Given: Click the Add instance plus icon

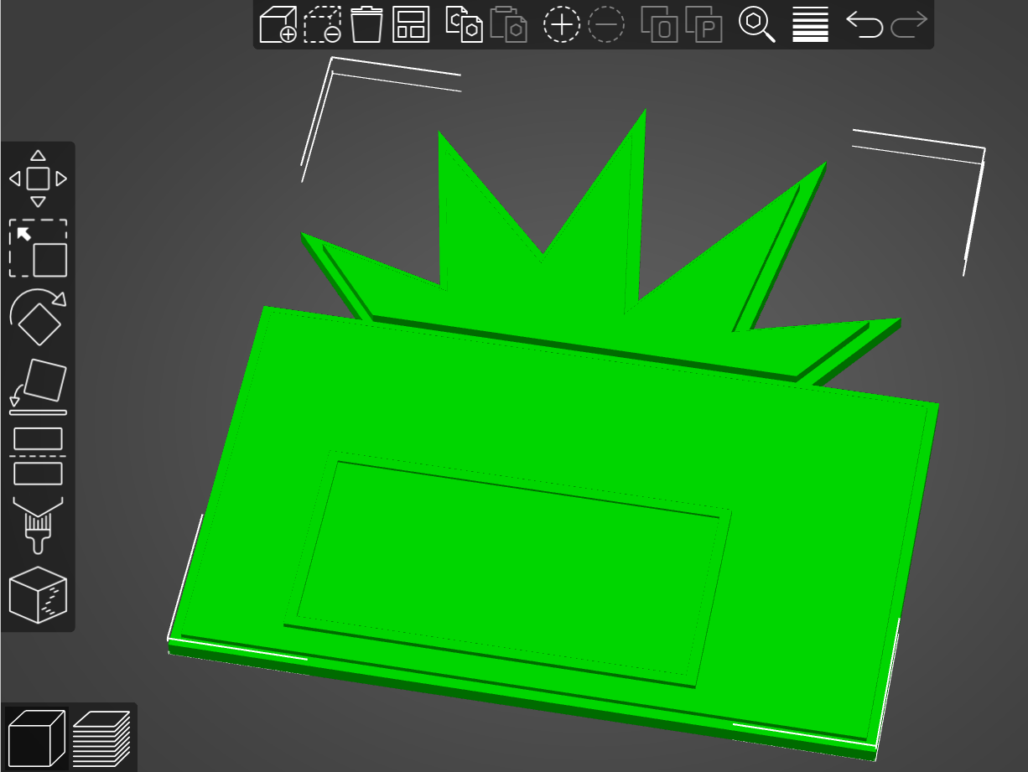Looking at the screenshot, I should tap(562, 24).
